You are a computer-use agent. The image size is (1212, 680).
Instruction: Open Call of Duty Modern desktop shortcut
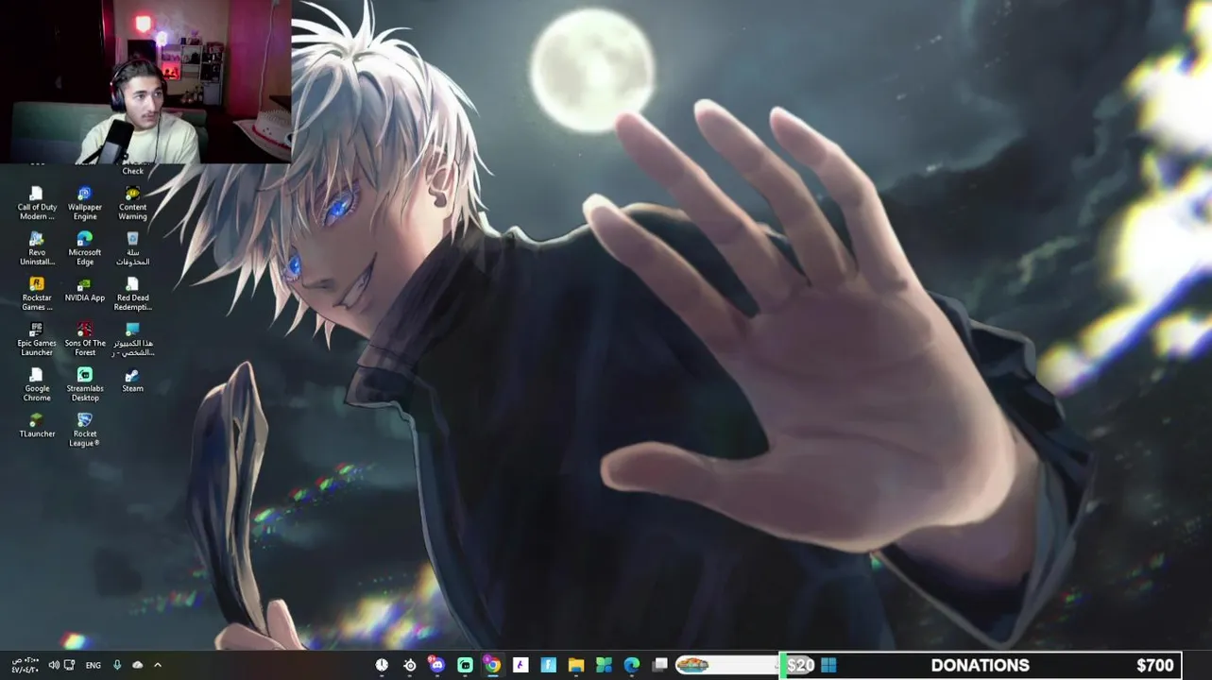[37, 203]
